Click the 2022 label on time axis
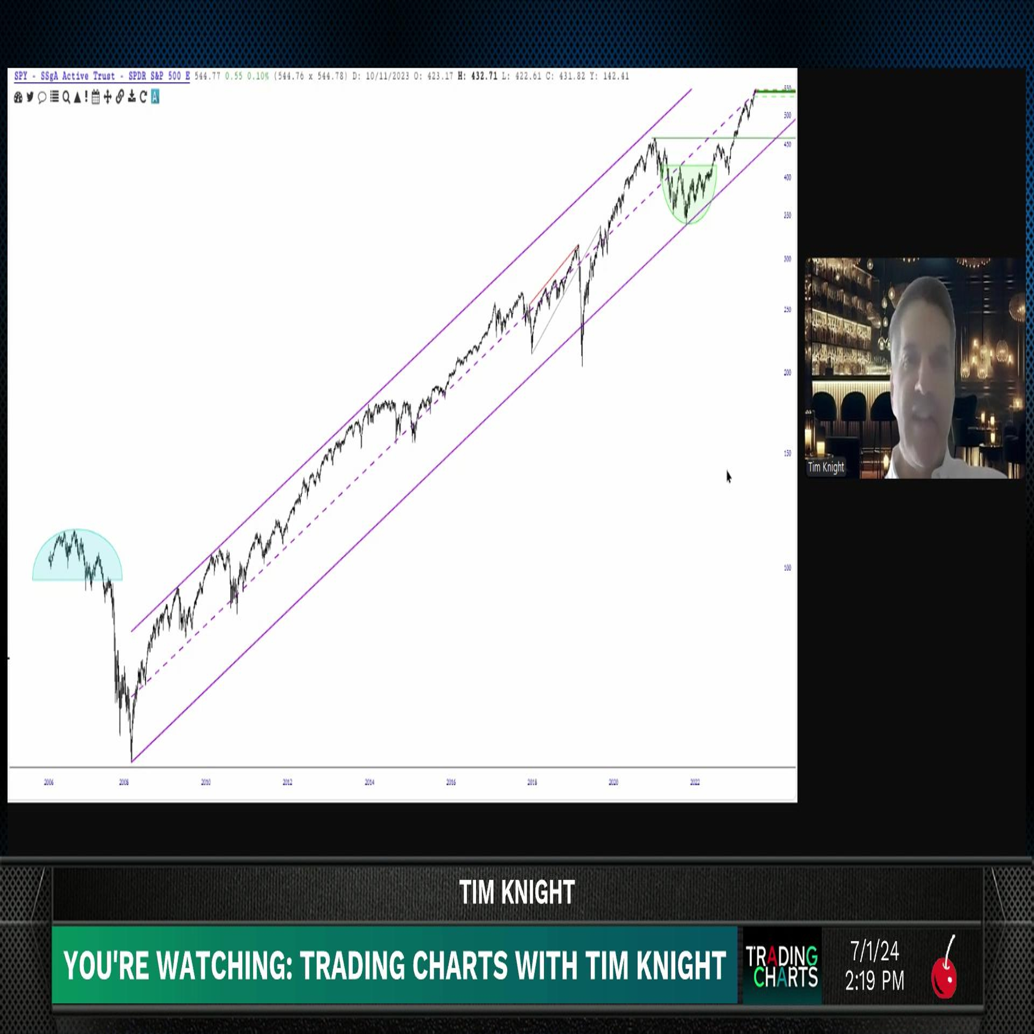The image size is (1034, 1034). click(x=695, y=782)
